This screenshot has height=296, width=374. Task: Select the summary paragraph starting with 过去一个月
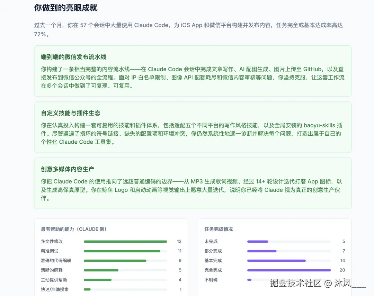pyautogui.click(x=188, y=29)
